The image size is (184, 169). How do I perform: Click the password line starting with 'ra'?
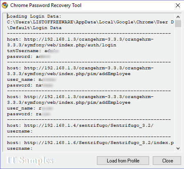[x=29, y=114]
